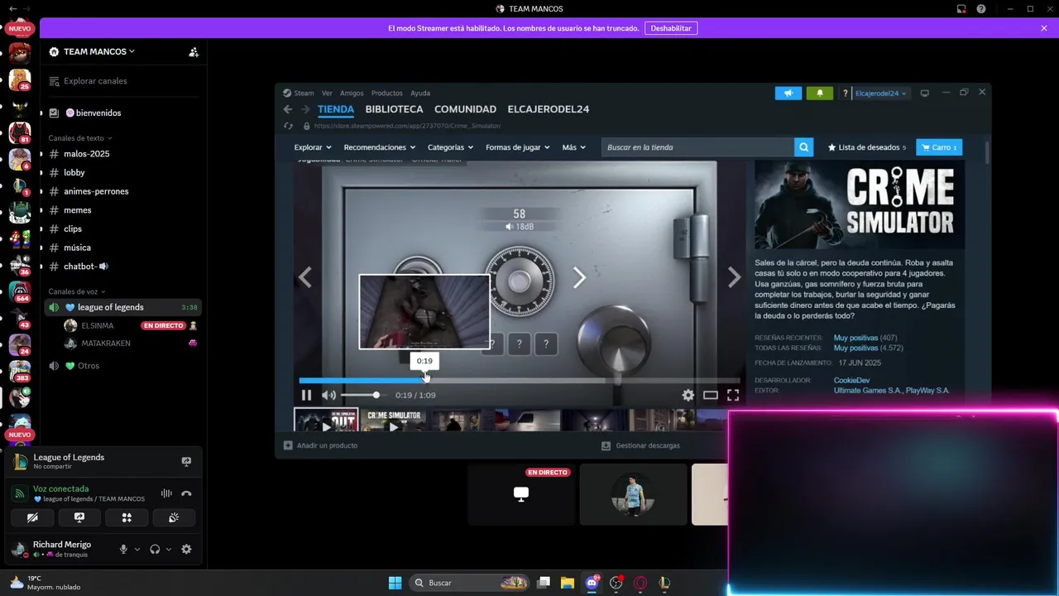Open the ELCAJERODEL24 profile tab

(548, 109)
